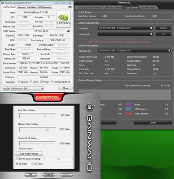The height and width of the screenshot is (179, 174).
Task: Open the Cuda Devices preferences tab
Action: click(x=131, y=8)
